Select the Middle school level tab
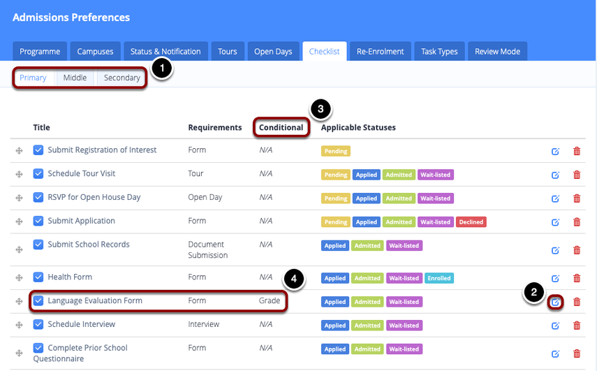 pyautogui.click(x=75, y=78)
